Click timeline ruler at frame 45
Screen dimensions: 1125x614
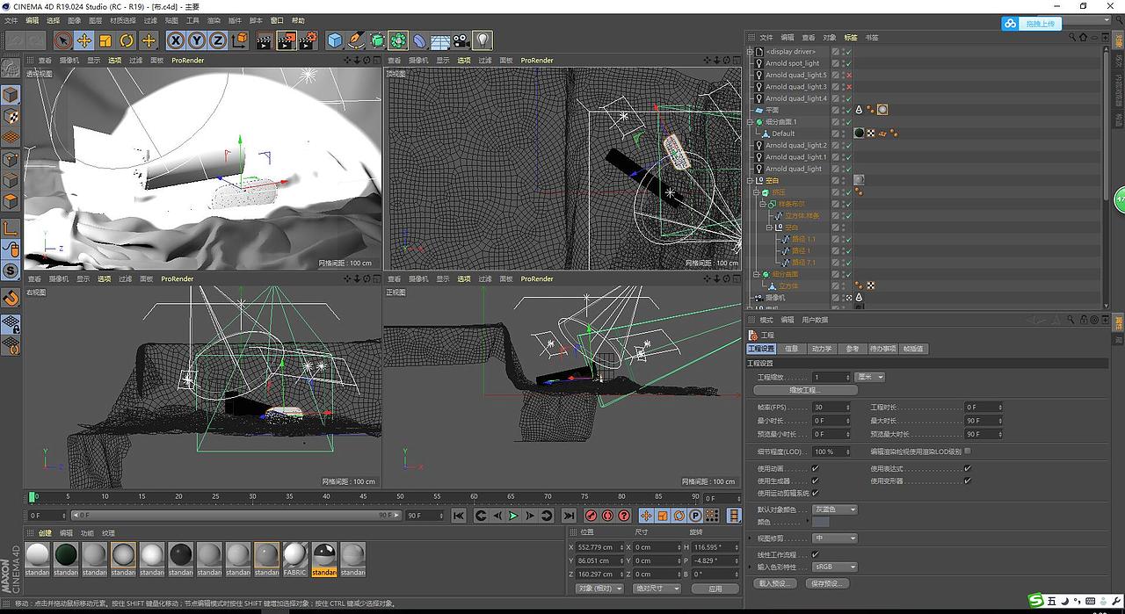pos(363,496)
